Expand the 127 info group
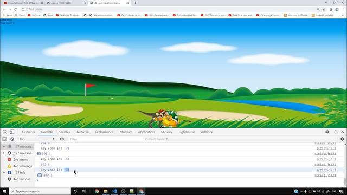Image resolution: width=347 pixels, height=195 pixels. 4,172
